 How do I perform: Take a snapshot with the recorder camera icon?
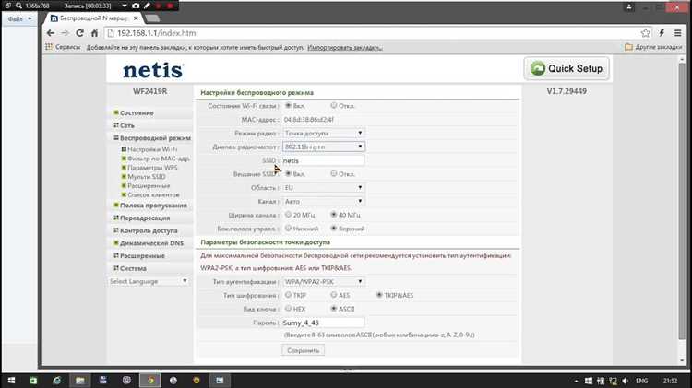(x=136, y=6)
